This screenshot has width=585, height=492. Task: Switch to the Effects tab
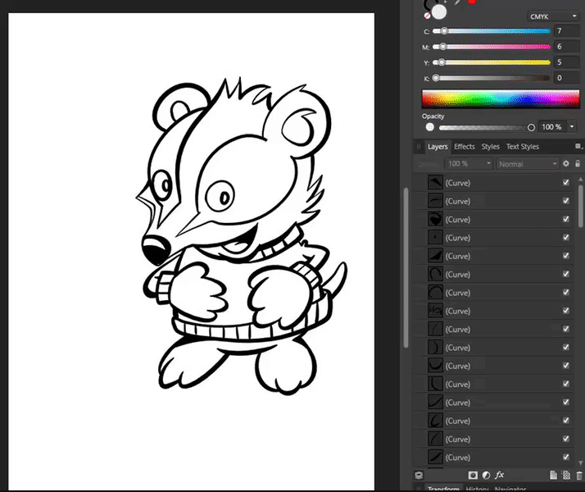pos(464,147)
